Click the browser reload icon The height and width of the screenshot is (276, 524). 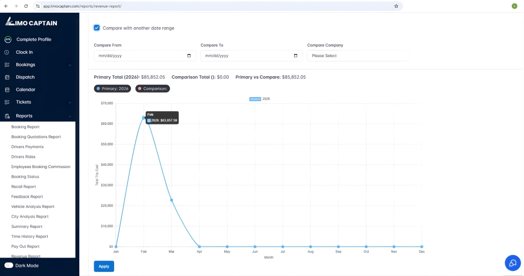coord(27,6)
